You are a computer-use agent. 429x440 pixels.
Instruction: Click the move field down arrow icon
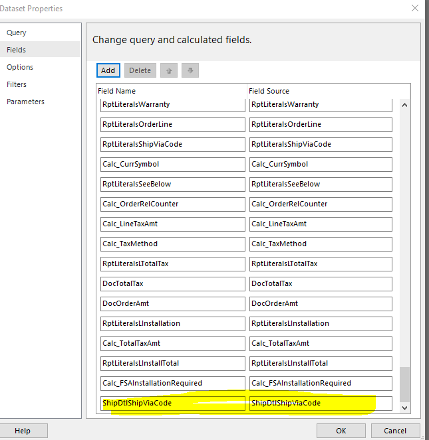pyautogui.click(x=190, y=70)
